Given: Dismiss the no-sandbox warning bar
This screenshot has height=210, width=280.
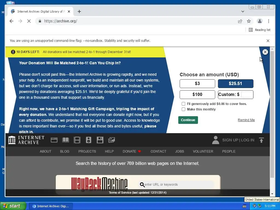Looking at the screenshot, I should (x=268, y=41).
